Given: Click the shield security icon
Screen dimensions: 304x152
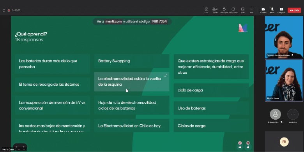Looking at the screenshot, I should [x=4, y=10].
